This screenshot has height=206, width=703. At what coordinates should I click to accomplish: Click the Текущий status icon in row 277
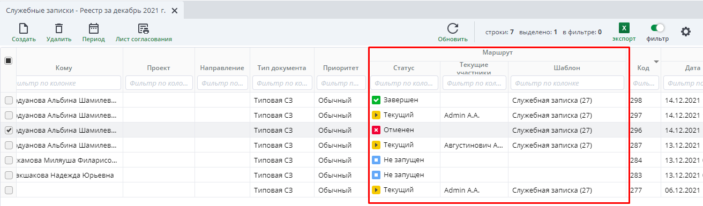(x=376, y=190)
